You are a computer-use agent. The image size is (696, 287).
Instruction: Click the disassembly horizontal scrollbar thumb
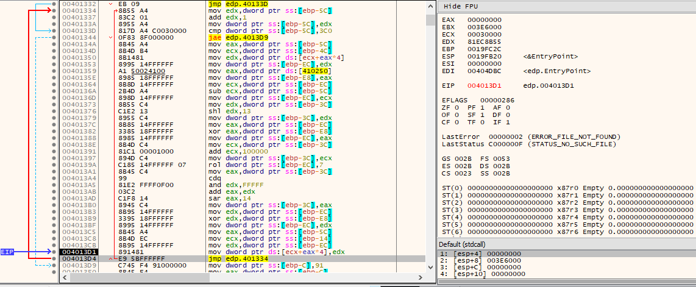[x=140, y=278]
